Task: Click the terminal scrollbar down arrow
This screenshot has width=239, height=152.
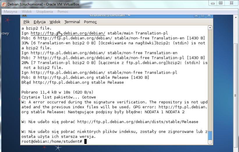Action: click(210, 142)
